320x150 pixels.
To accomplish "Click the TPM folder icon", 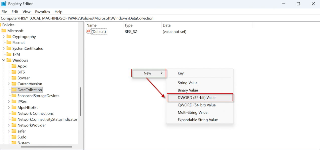I will 9,54.
